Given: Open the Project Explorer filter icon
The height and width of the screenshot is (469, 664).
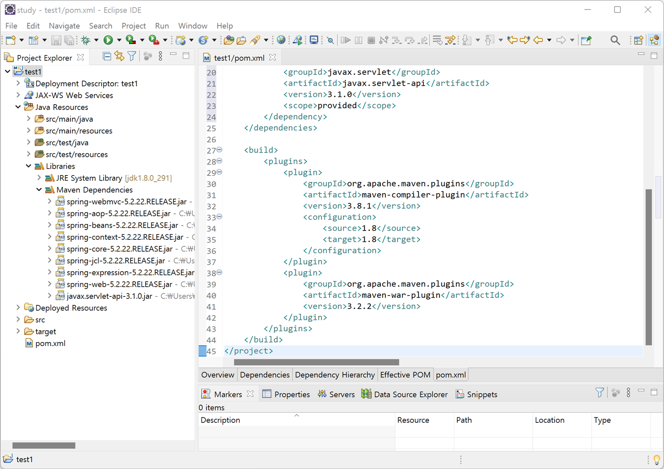Looking at the screenshot, I should click(132, 56).
